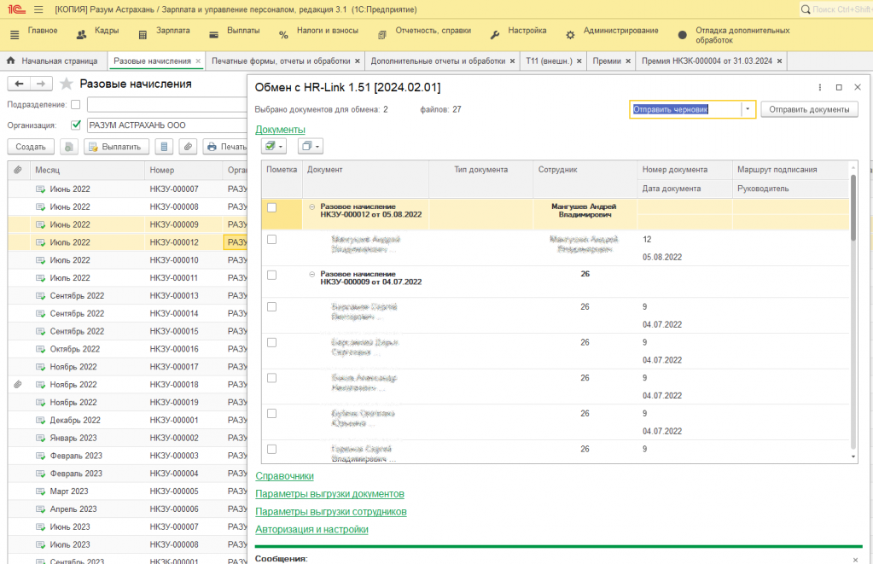
Task: Toggle the Организация filter checkbox
Action: tap(76, 125)
